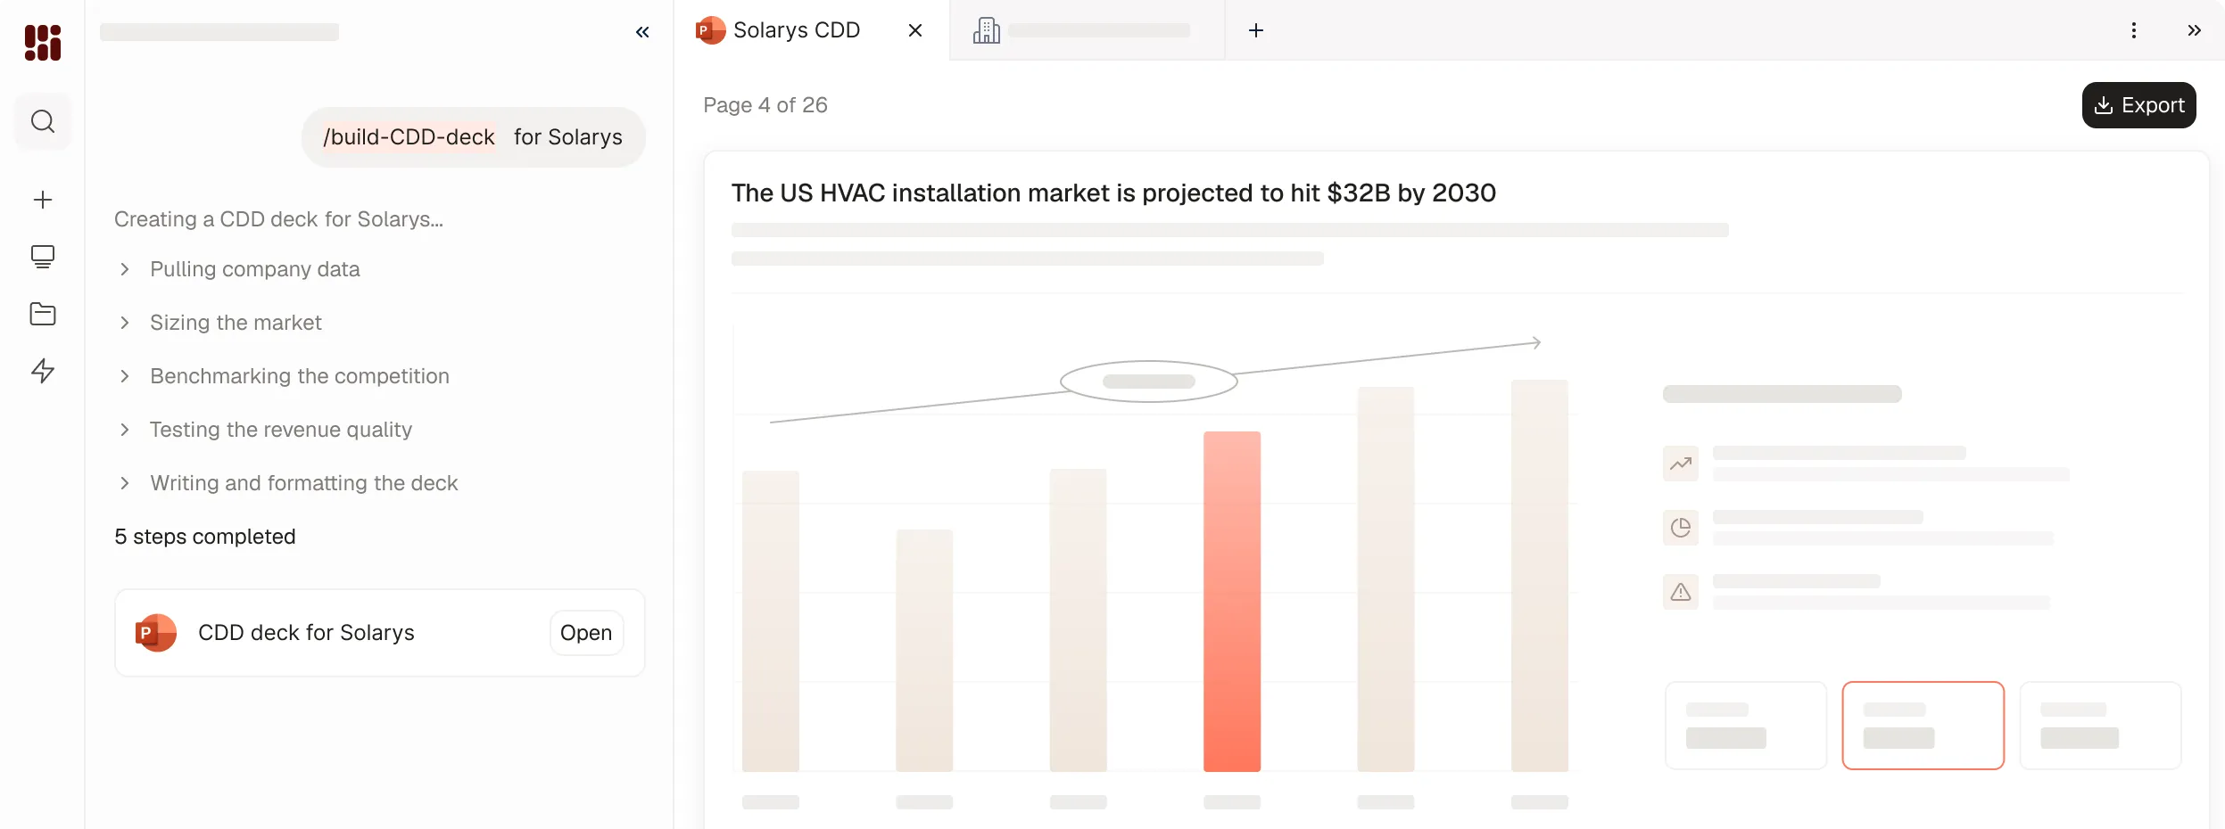The height and width of the screenshot is (829, 2225).
Task: Close the Solarys CDD tab
Action: tap(914, 30)
